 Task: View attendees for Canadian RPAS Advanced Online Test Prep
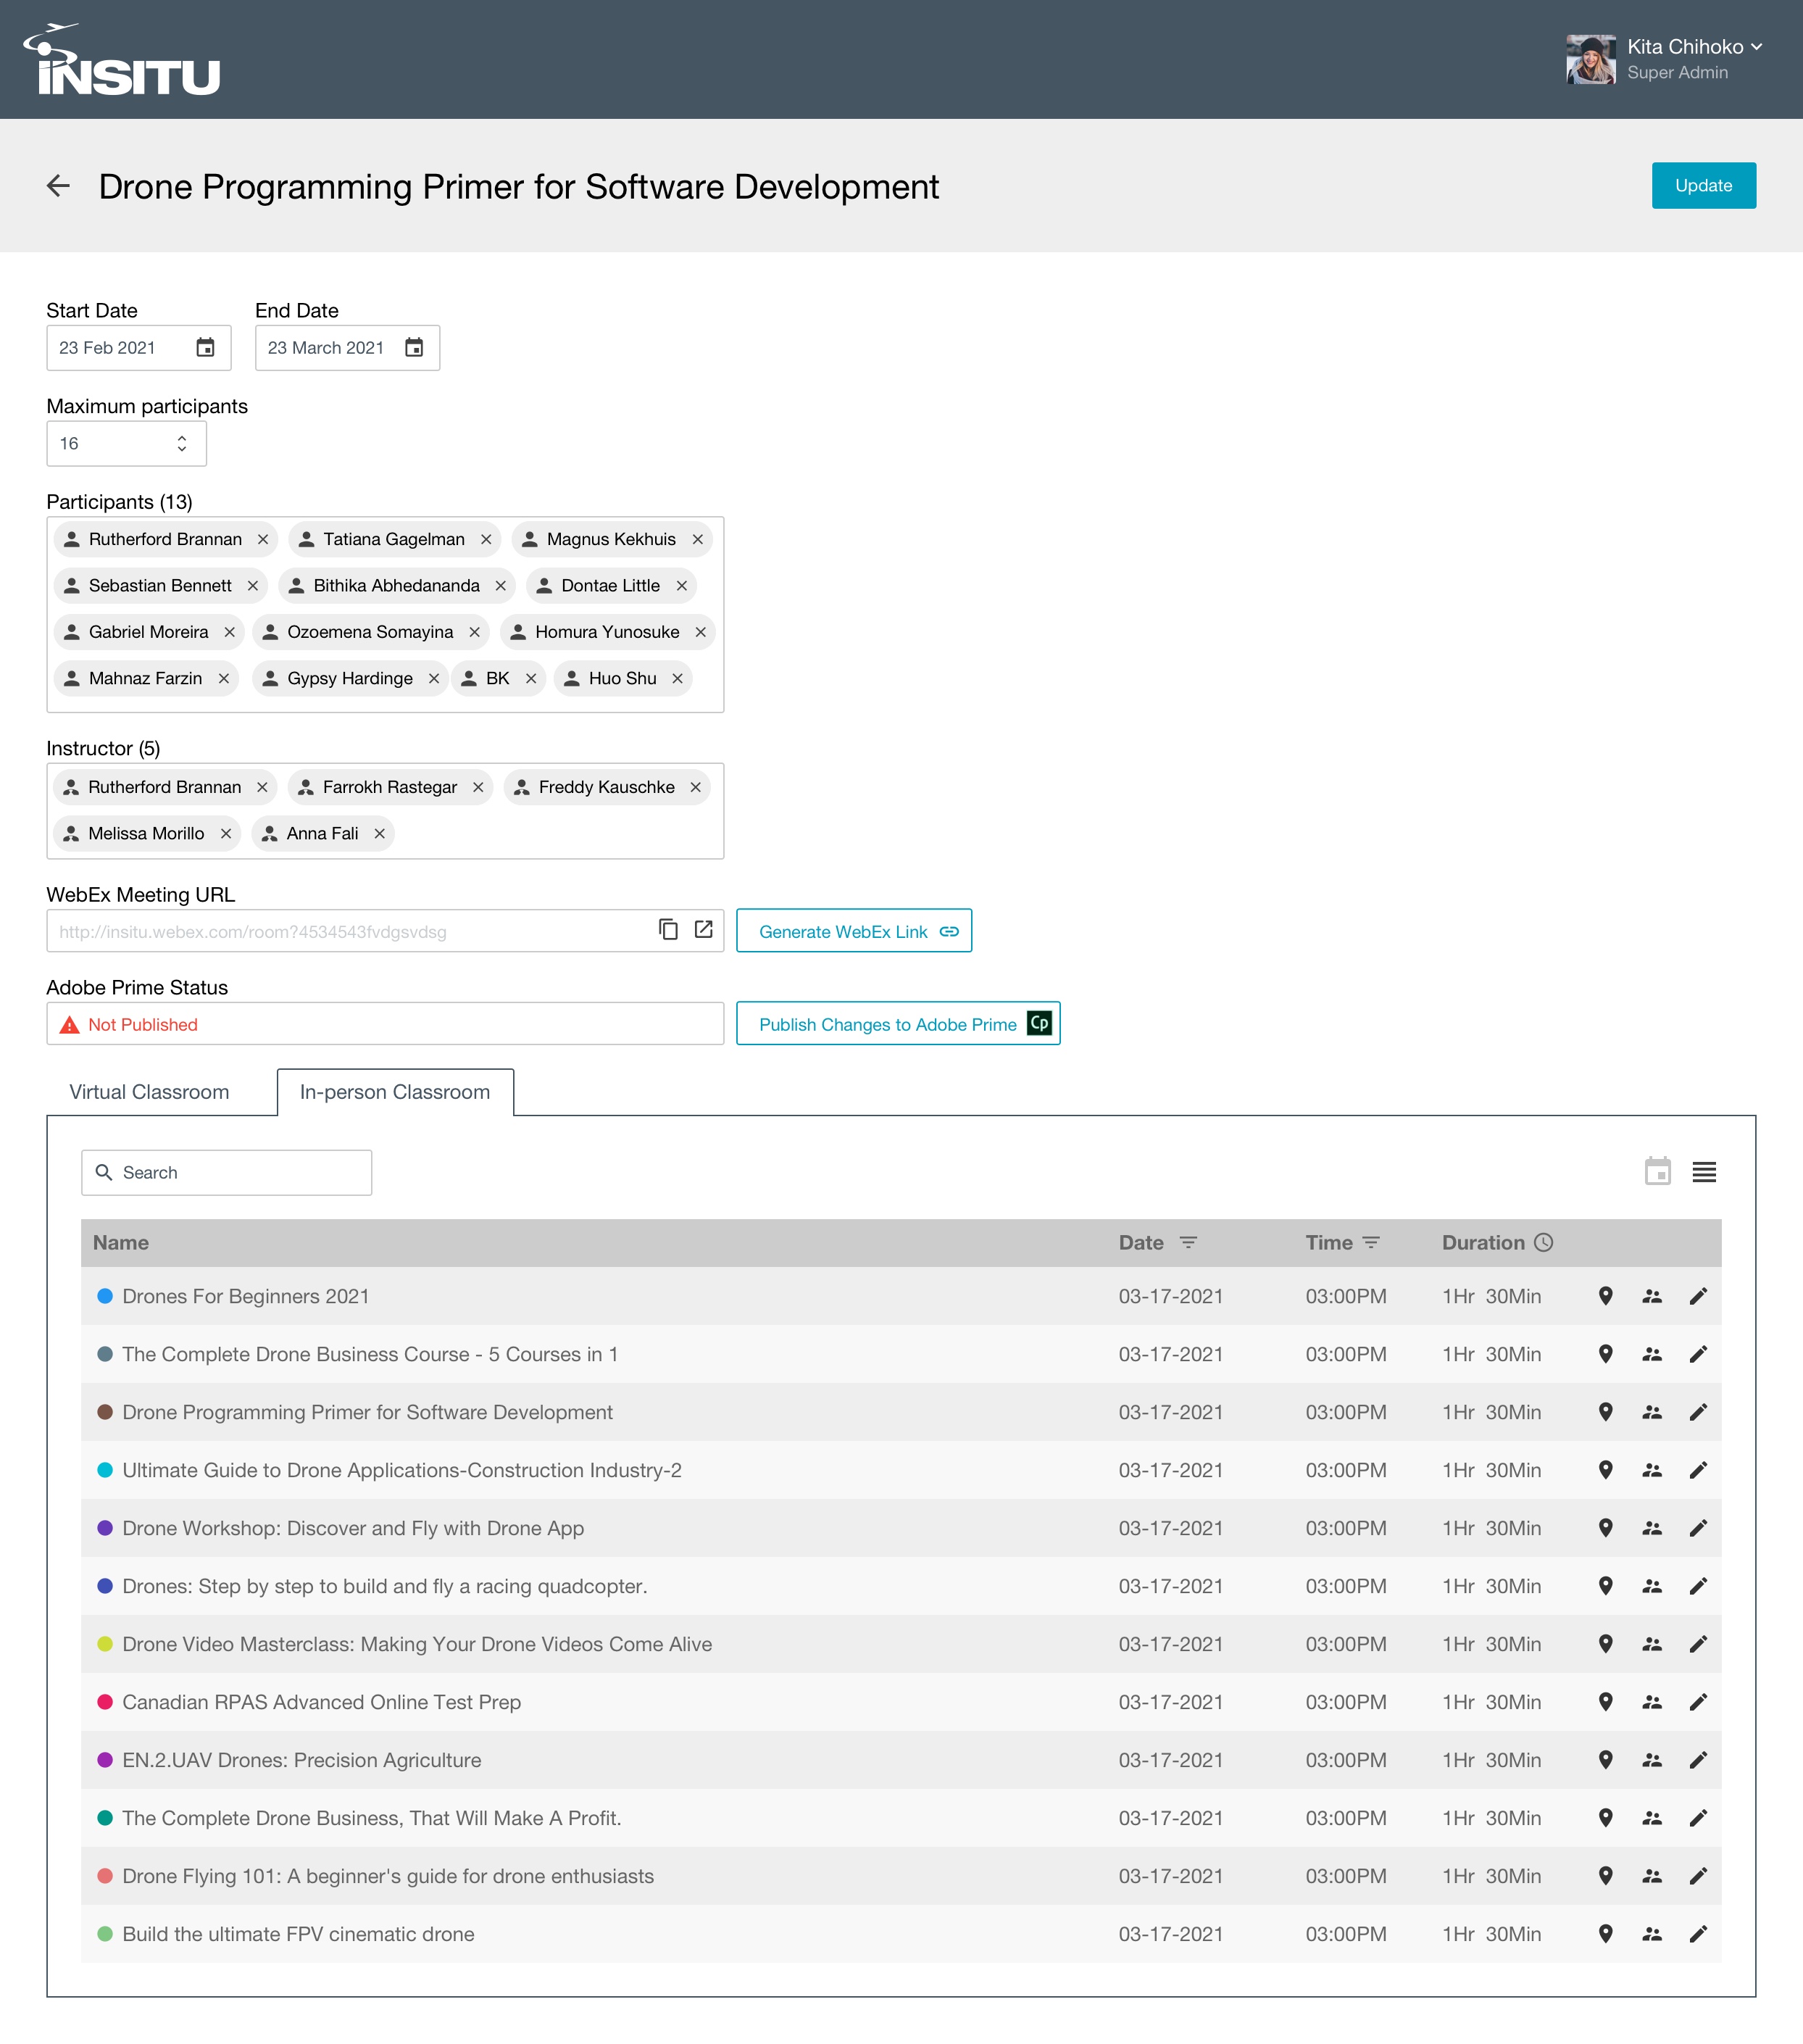(1652, 1702)
